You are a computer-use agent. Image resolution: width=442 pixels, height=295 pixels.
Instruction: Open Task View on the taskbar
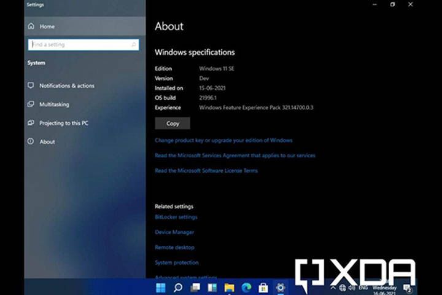pyautogui.click(x=195, y=288)
